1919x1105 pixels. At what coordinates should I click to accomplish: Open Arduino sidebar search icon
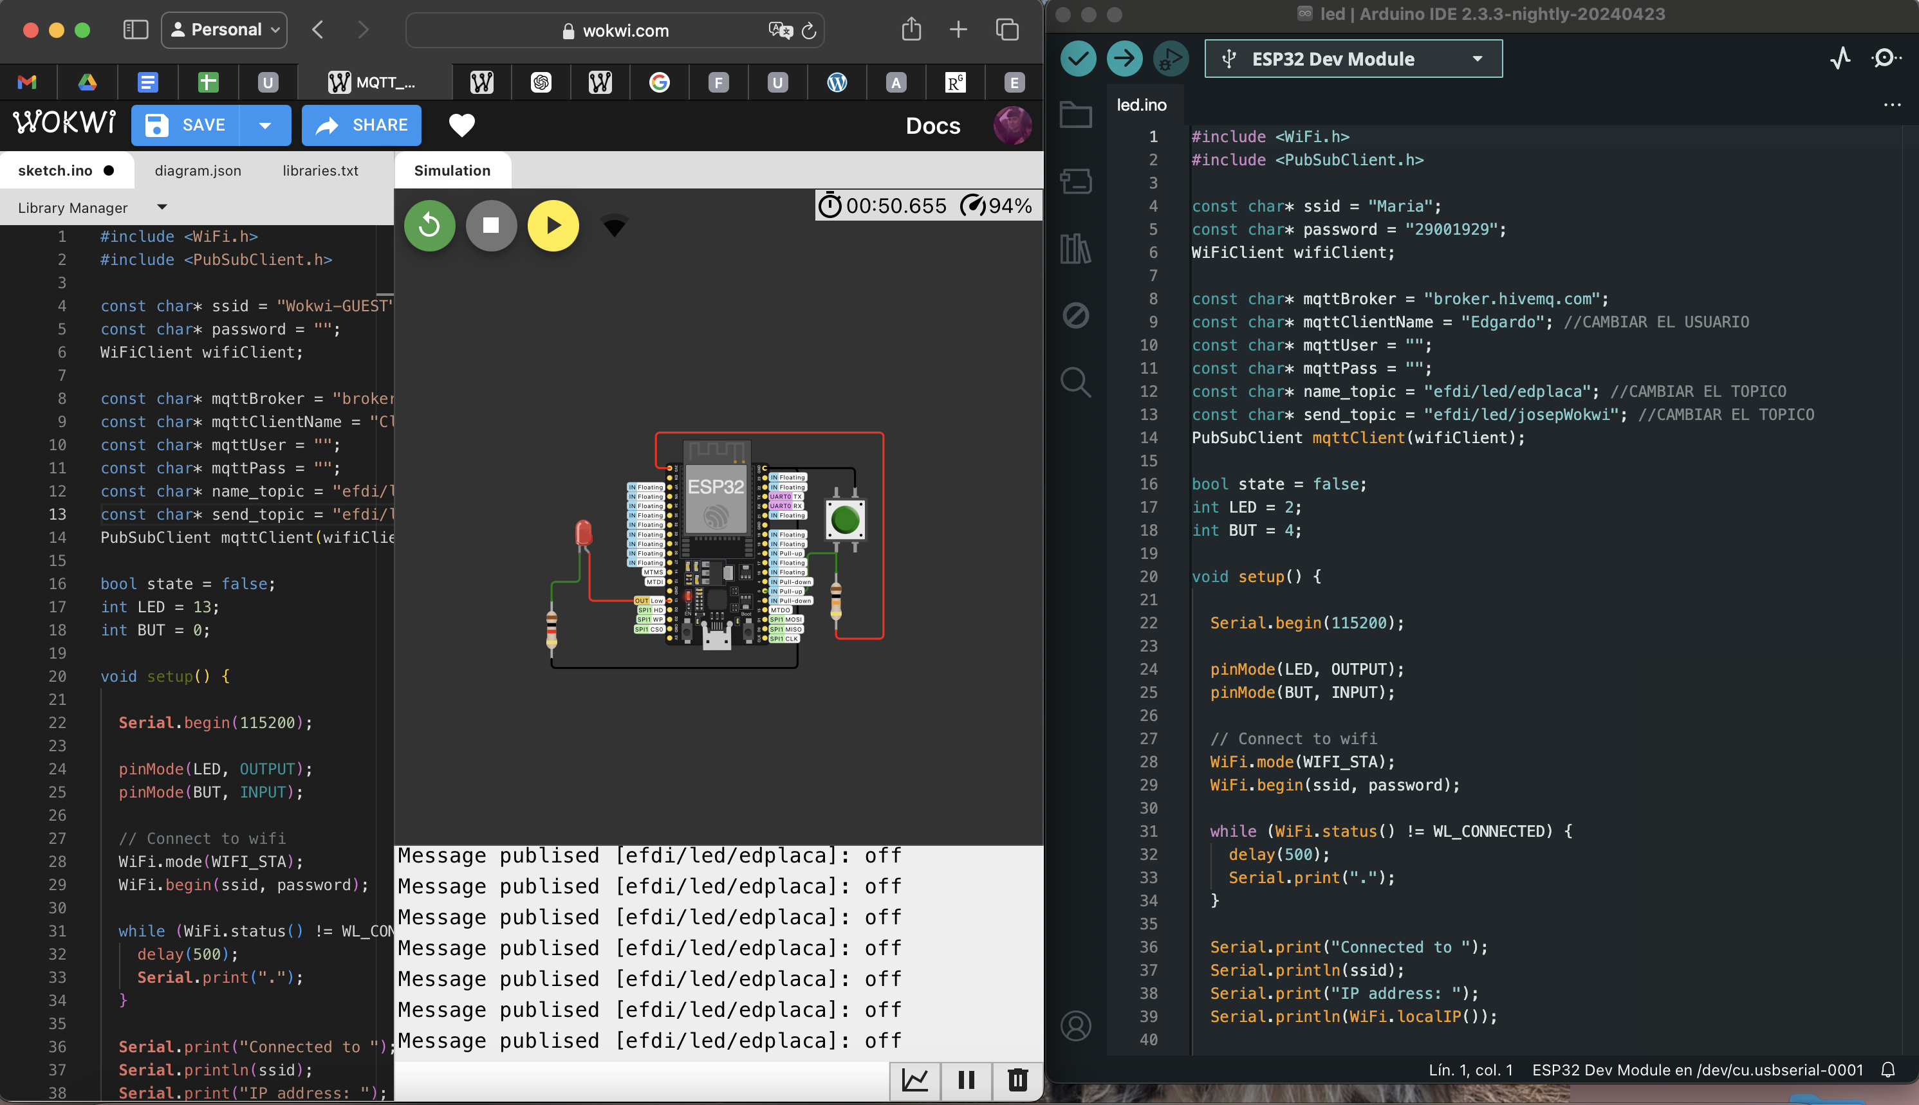pos(1075,382)
